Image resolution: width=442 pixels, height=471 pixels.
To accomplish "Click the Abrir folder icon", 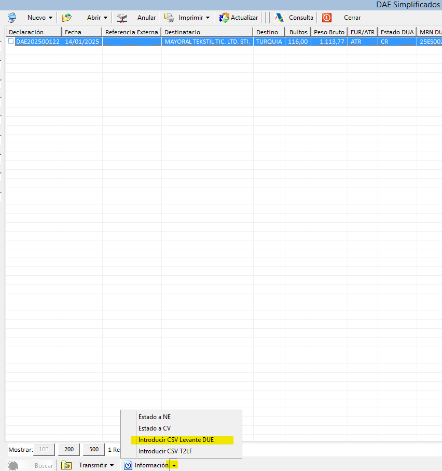I will (67, 18).
